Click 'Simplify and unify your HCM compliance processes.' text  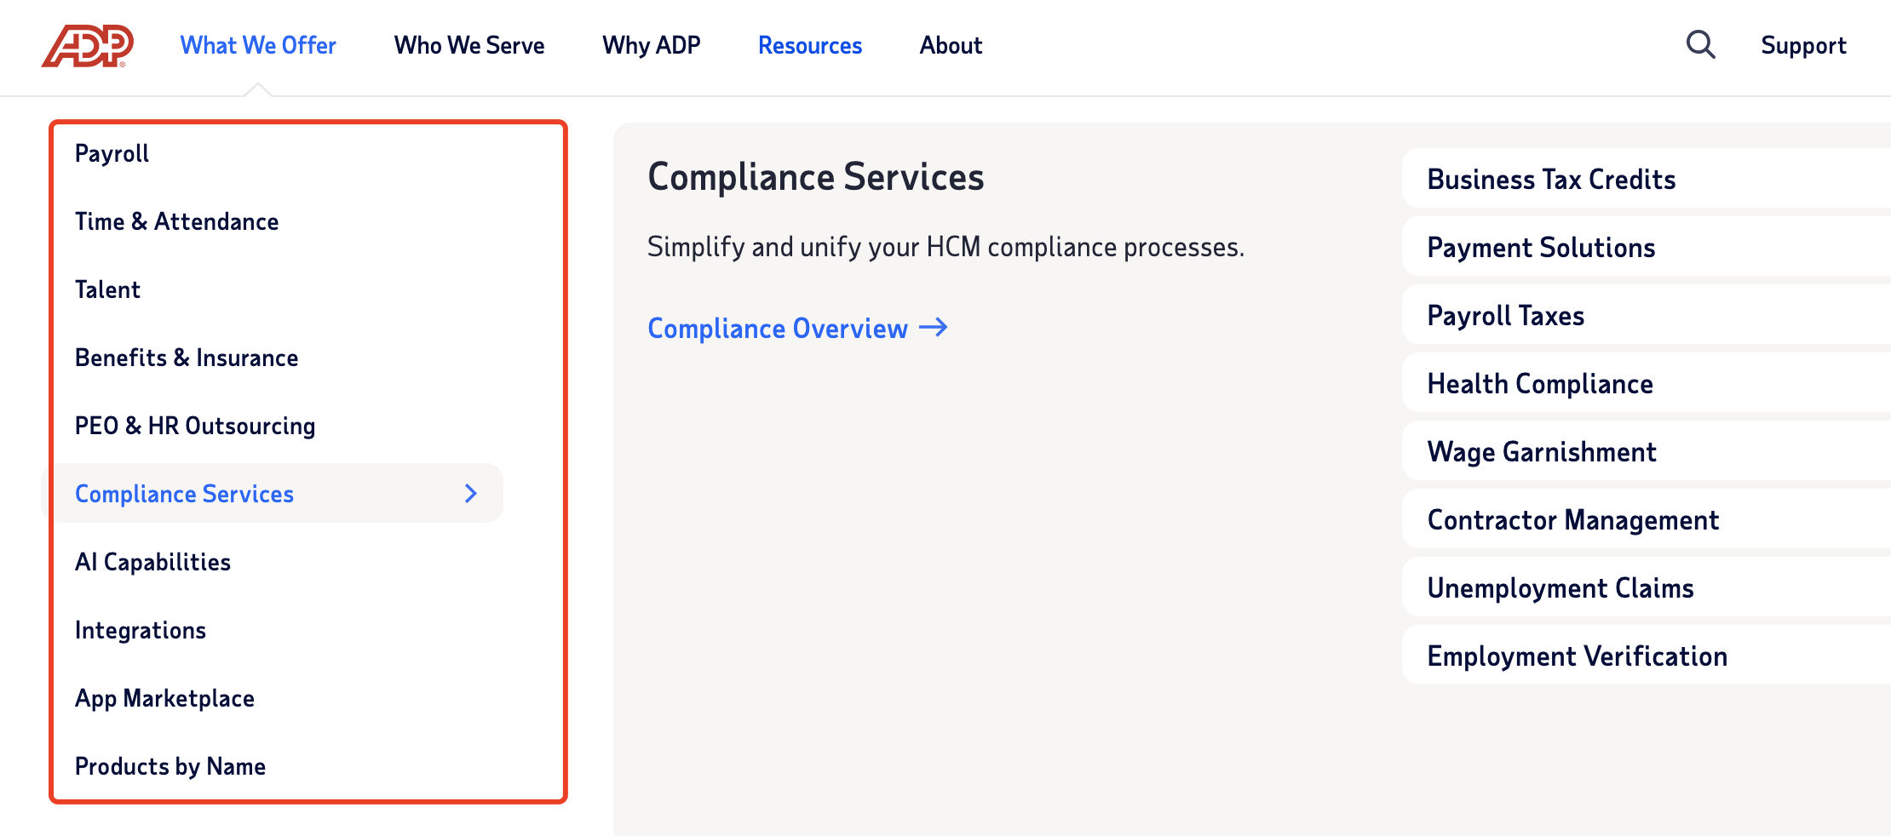point(945,247)
